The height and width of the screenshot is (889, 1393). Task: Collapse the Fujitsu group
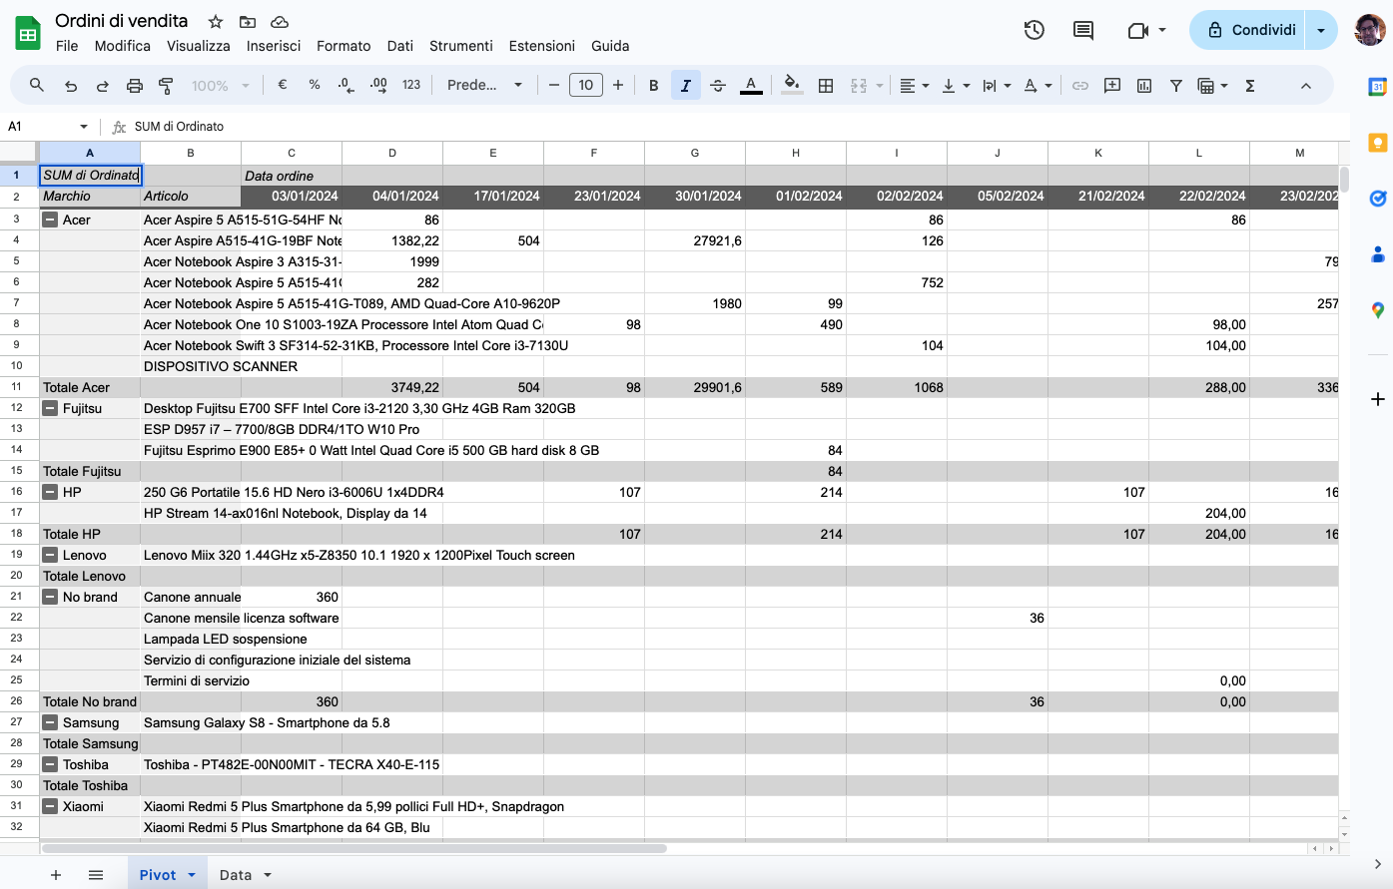coord(50,408)
